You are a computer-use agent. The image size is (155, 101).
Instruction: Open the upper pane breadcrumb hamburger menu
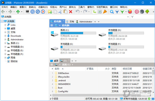52,25
